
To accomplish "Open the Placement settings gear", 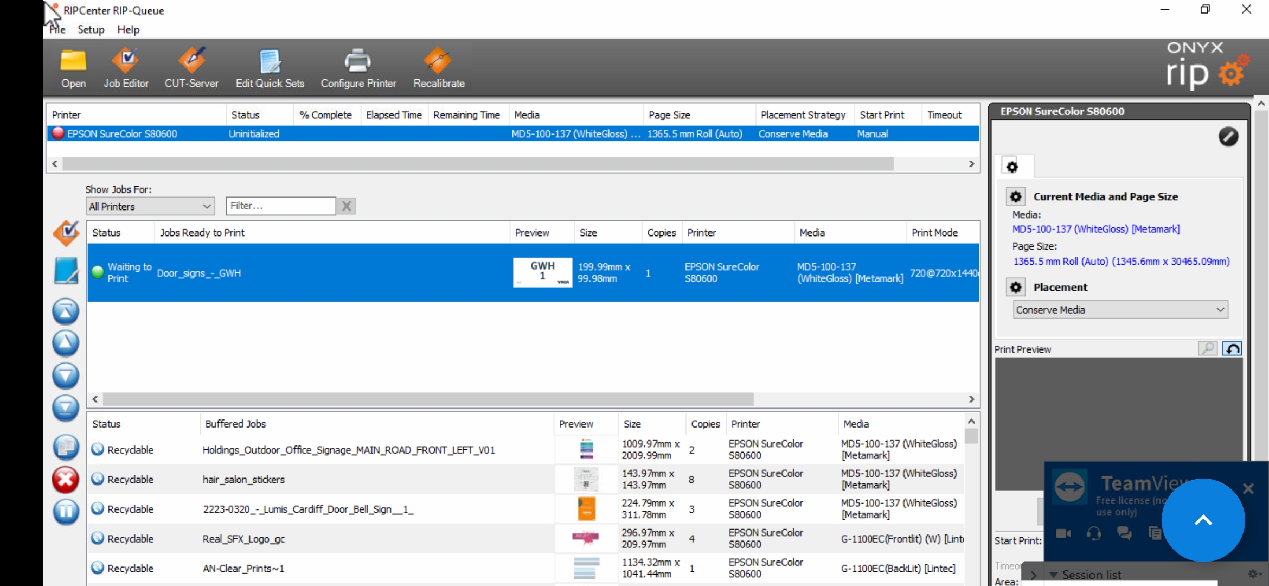I will pos(1016,287).
